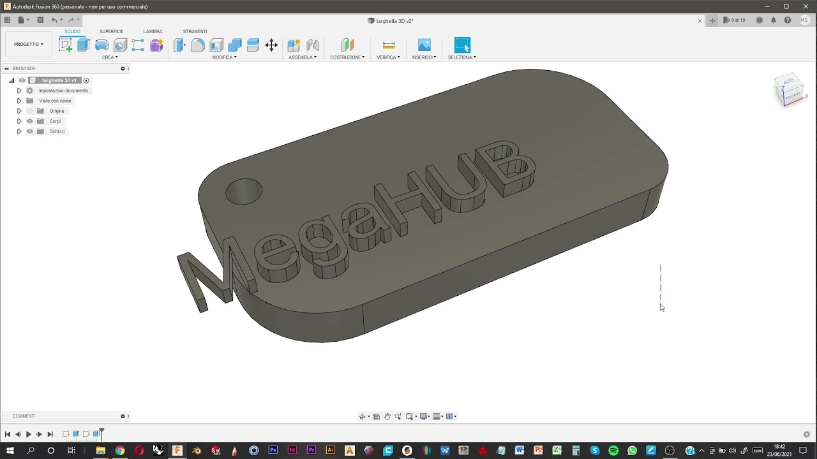Show the hidden Origine folder
The width and height of the screenshot is (817, 459).
(29, 111)
